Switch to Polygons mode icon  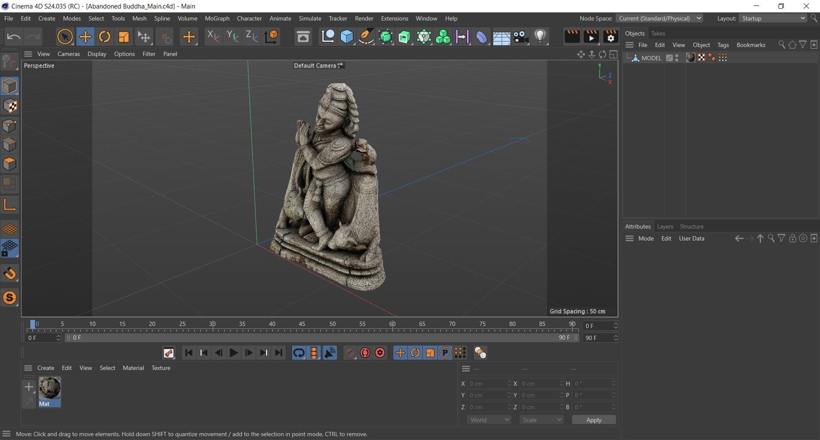tap(9, 164)
